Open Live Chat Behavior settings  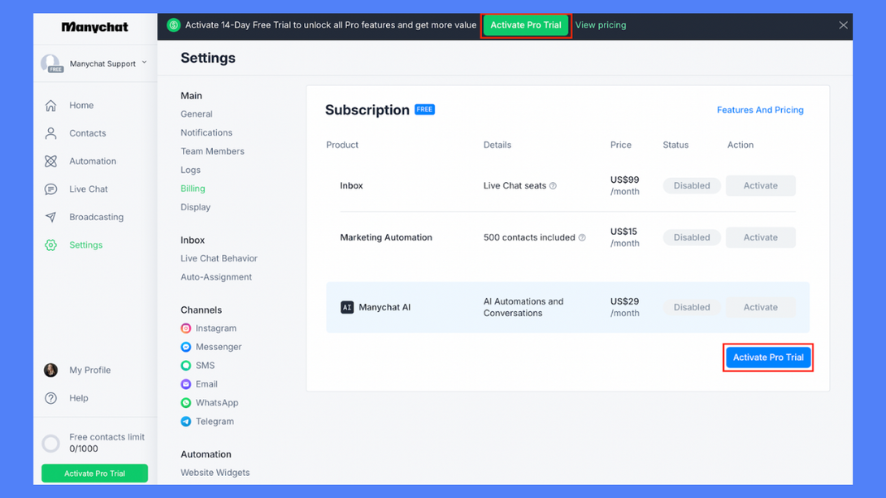click(219, 258)
